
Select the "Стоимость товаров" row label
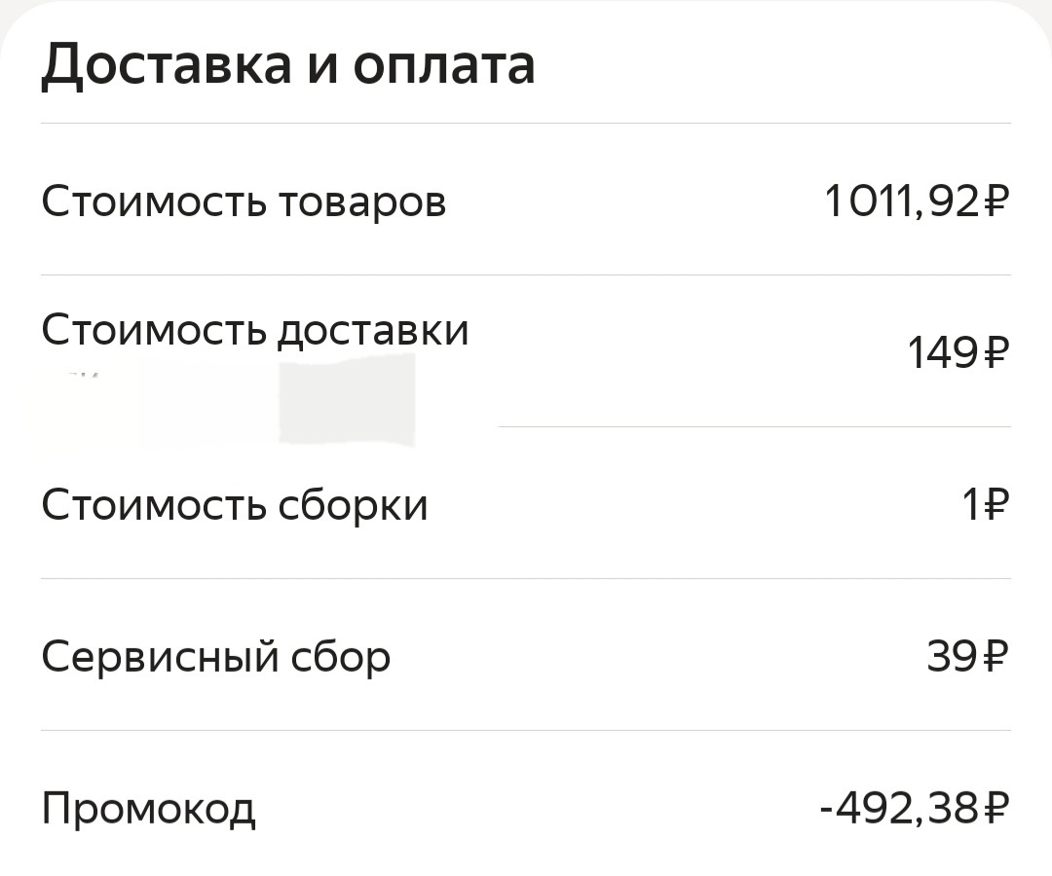pyautogui.click(x=244, y=201)
